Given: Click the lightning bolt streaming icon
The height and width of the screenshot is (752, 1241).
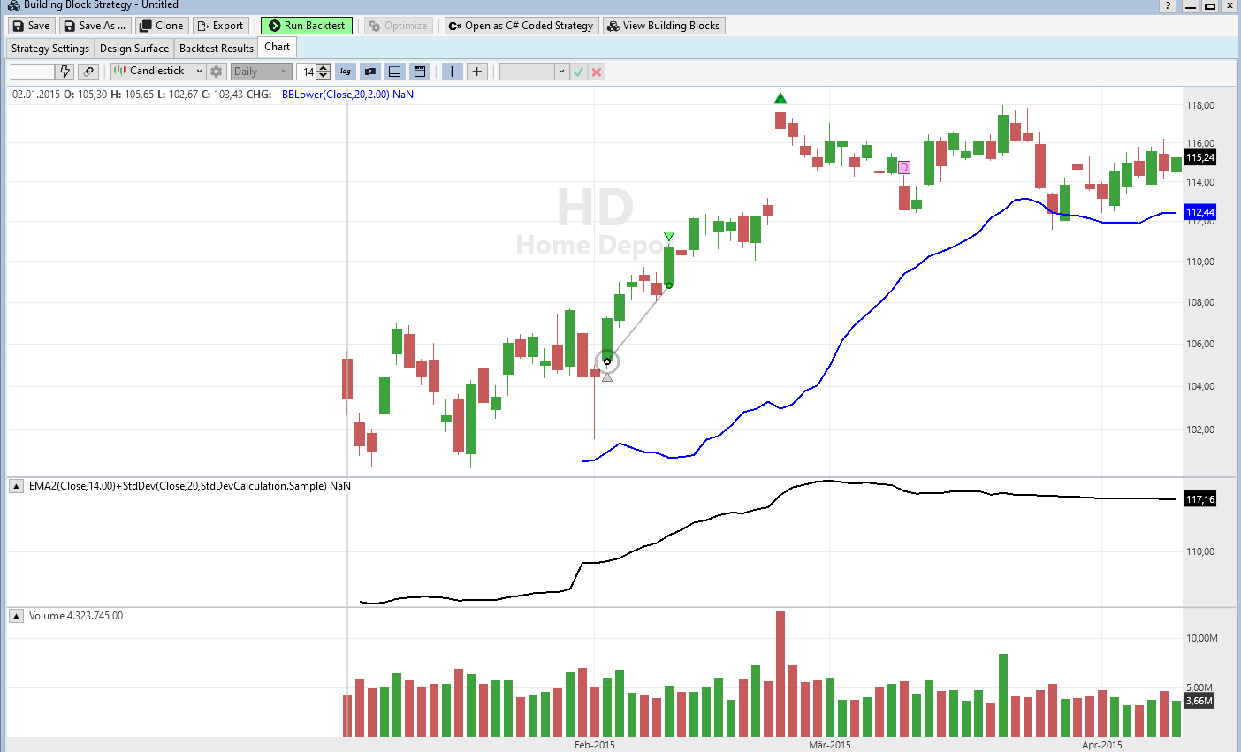Looking at the screenshot, I should point(65,72).
